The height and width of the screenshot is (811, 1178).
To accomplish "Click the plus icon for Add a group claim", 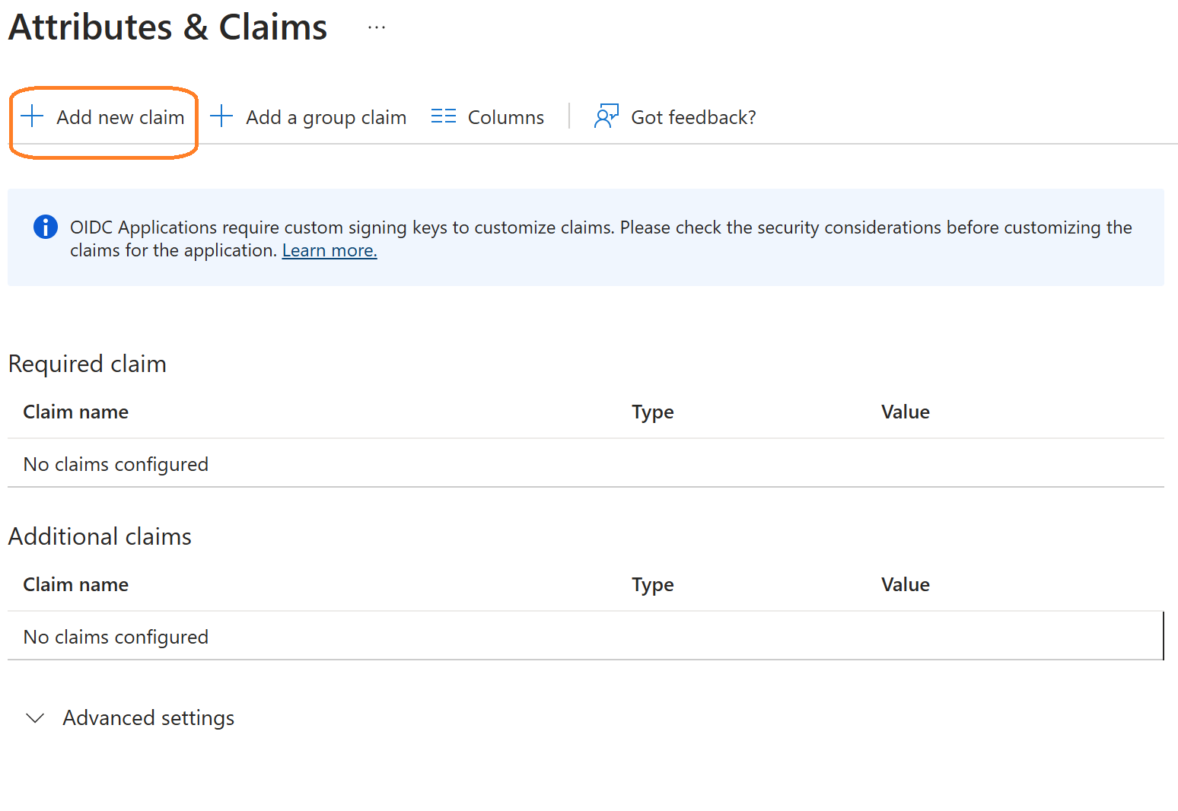I will [221, 116].
